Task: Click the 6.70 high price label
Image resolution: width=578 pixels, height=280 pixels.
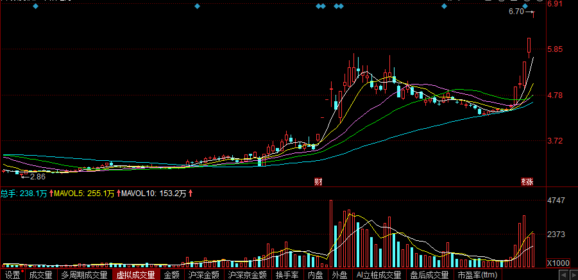Action: pyautogui.click(x=516, y=12)
